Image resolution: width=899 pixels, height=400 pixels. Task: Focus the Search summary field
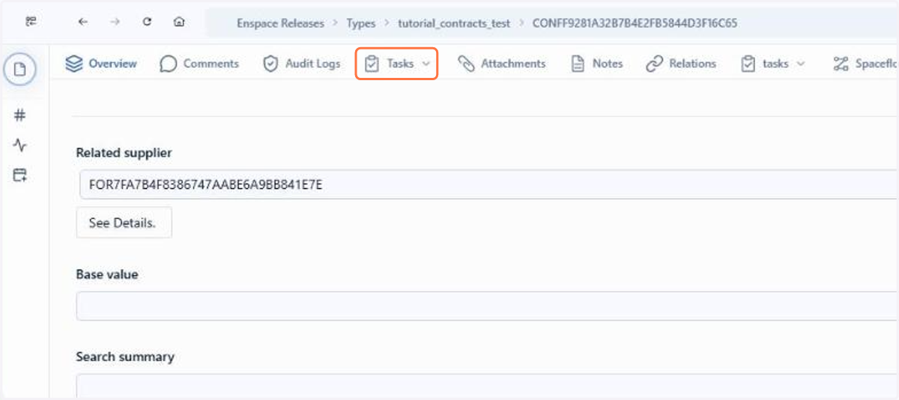point(488,387)
